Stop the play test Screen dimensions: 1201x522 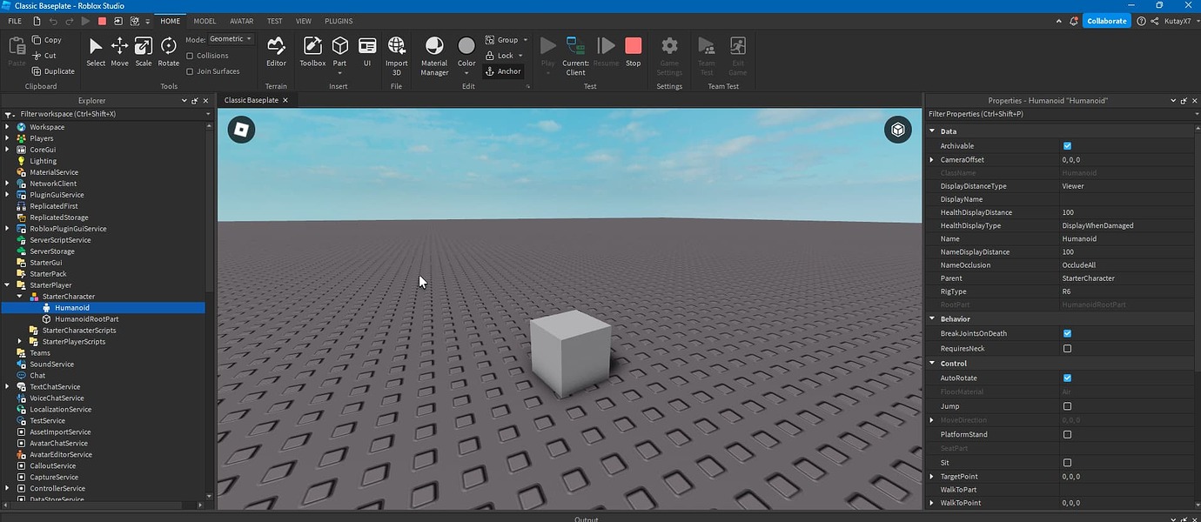click(633, 48)
